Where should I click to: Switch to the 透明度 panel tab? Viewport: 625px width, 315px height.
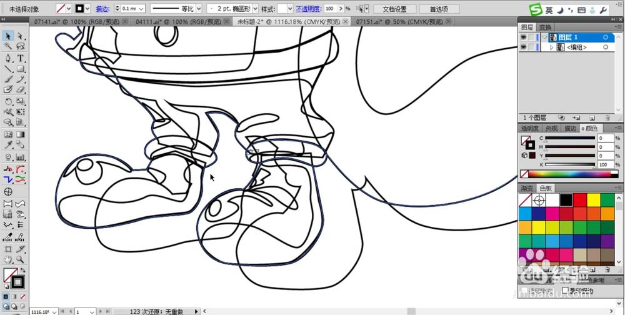(530, 128)
